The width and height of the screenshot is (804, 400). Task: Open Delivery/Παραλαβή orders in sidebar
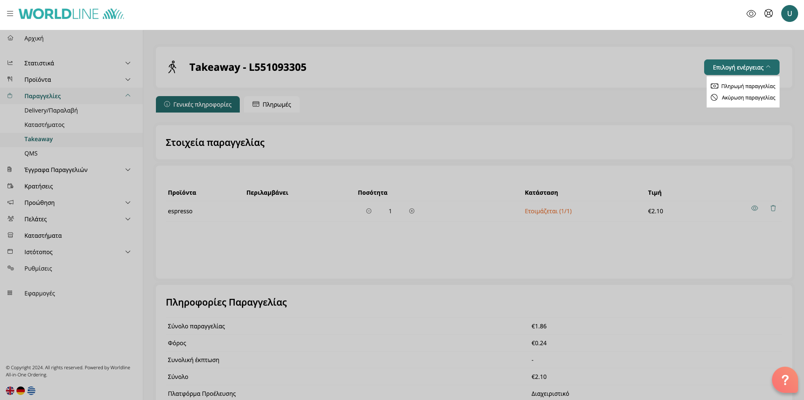point(51,110)
